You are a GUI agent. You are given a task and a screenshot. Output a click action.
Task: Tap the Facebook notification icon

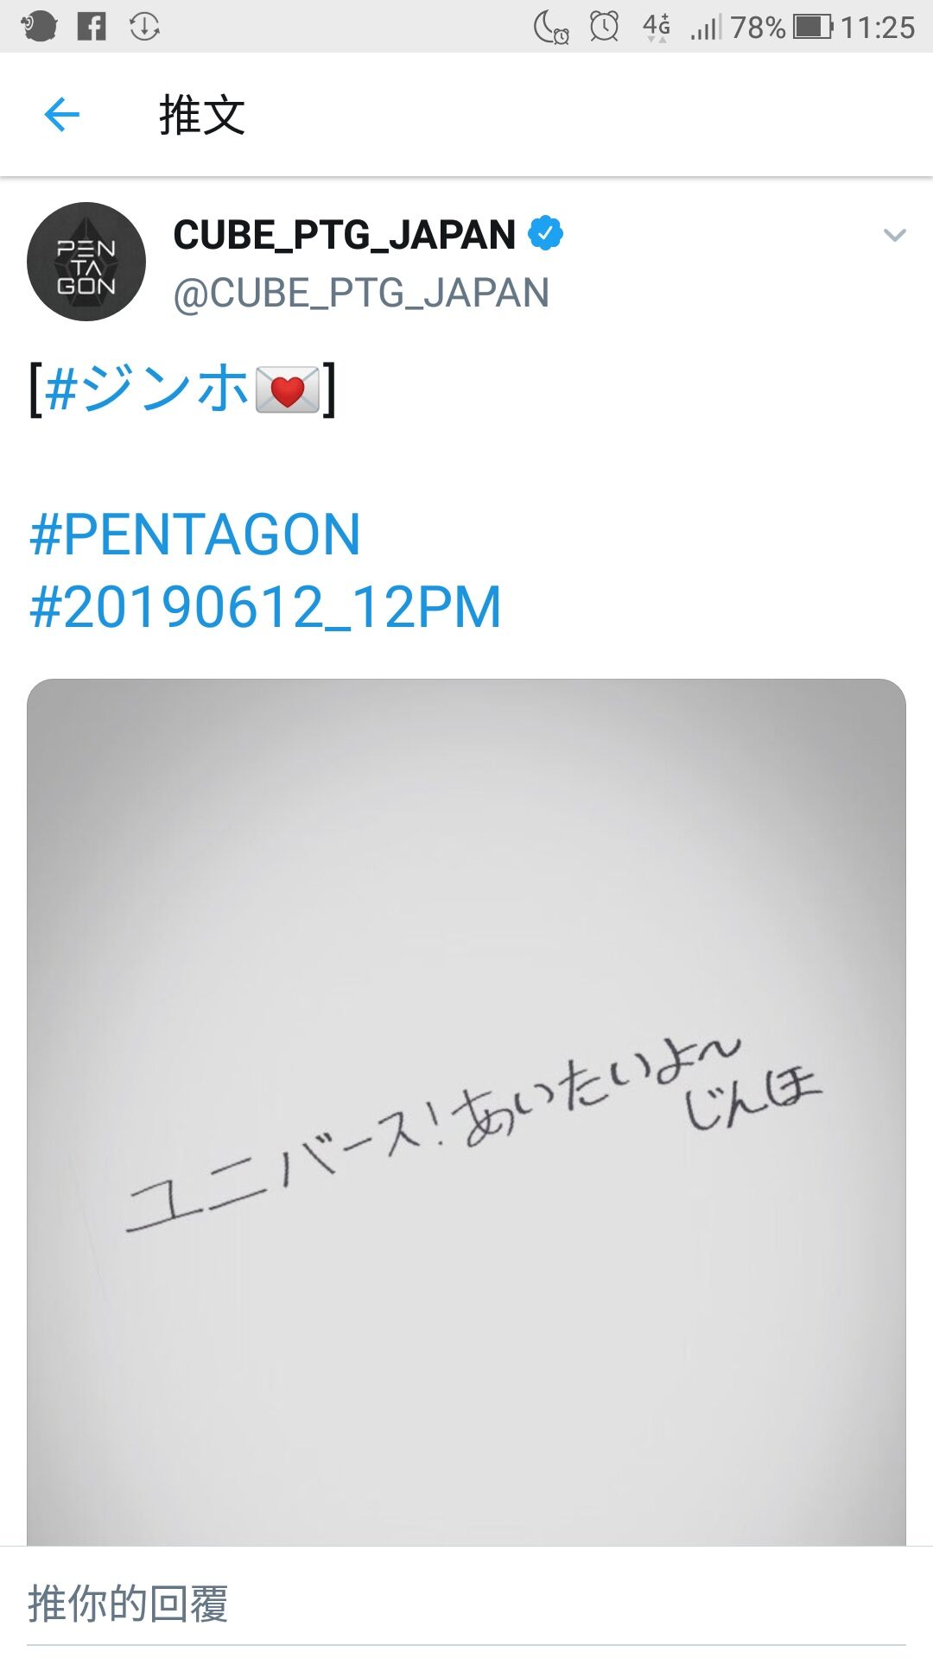(x=92, y=27)
